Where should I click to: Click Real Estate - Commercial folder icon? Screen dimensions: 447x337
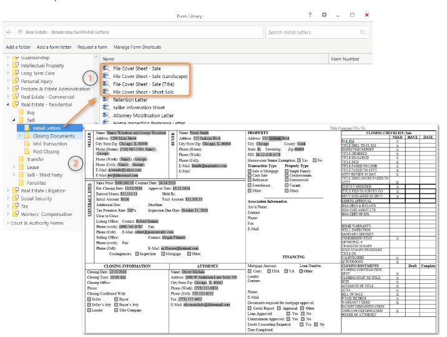(x=16, y=97)
